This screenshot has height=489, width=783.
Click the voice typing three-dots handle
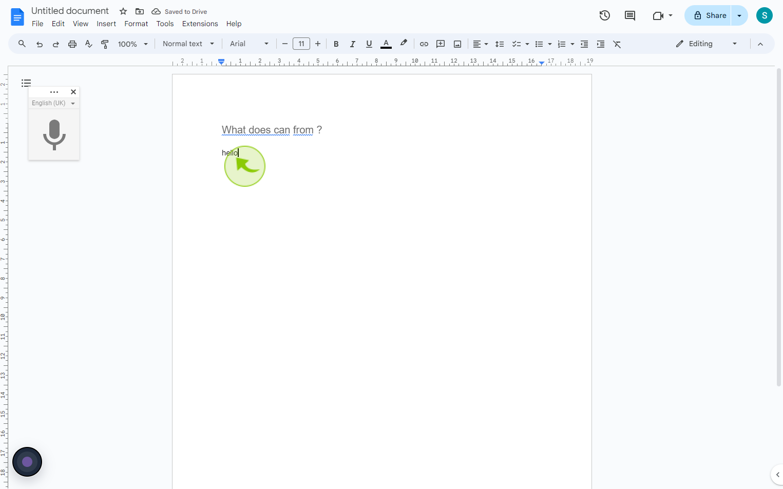tap(54, 92)
